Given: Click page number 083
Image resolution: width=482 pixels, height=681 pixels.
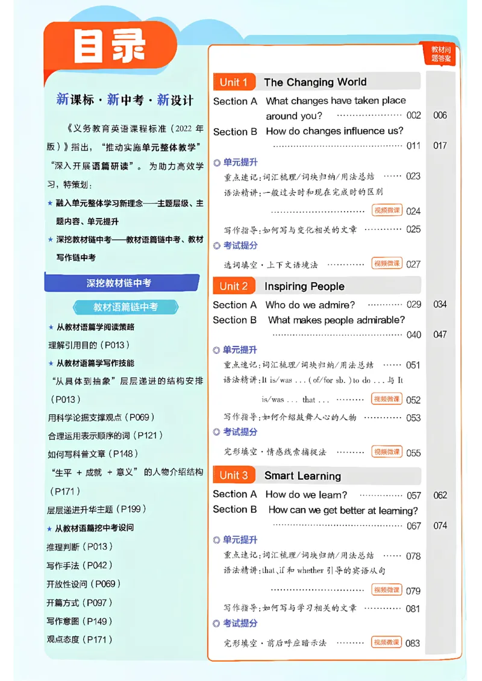Looking at the screenshot, I should [x=413, y=643].
